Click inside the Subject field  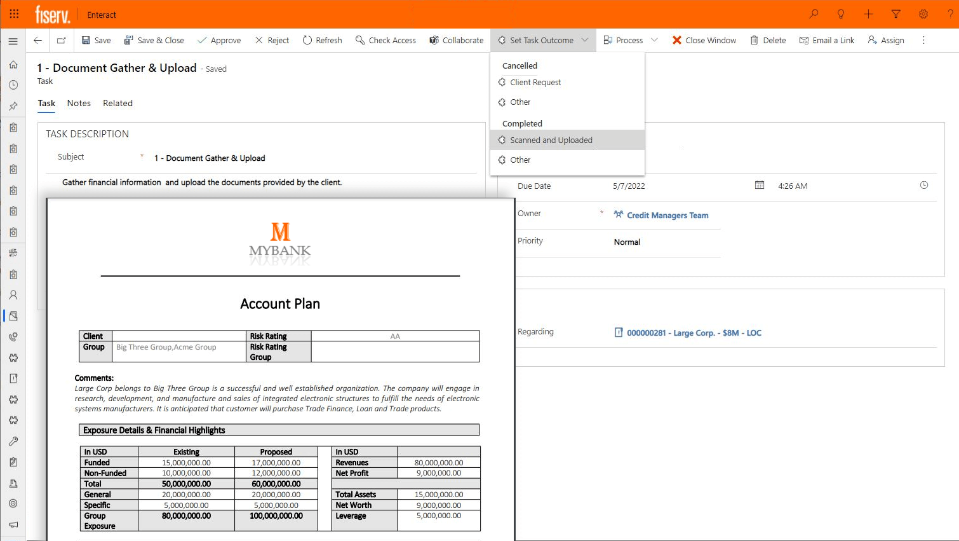click(254, 158)
